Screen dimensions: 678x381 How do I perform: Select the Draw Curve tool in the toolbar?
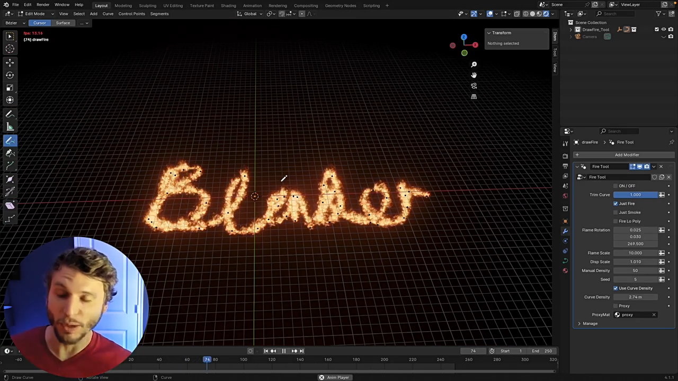point(10,141)
